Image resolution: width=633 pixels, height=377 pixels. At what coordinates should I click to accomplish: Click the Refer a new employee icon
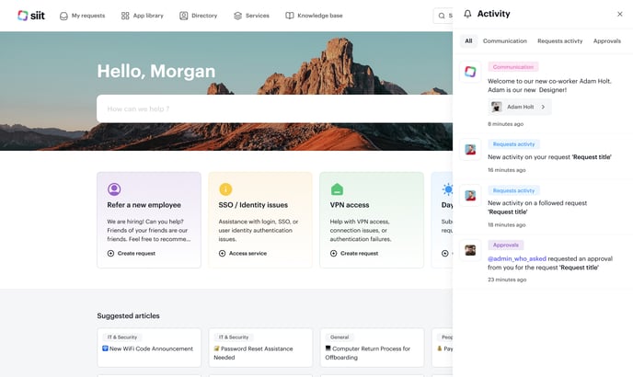[114, 188]
